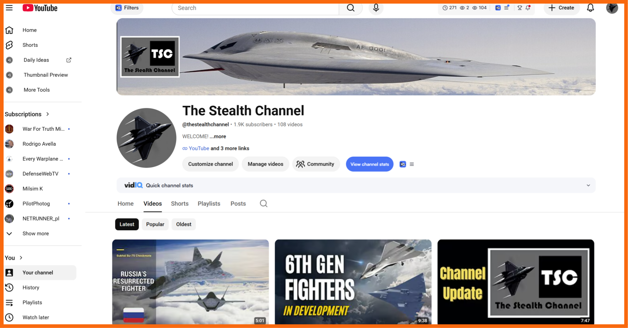
Task: Open Milsim K subscription
Action: pos(40,189)
